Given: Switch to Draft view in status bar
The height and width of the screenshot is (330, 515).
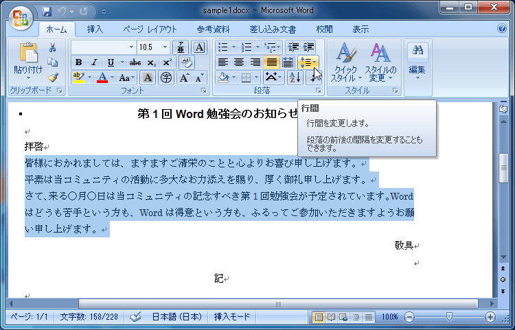Looking at the screenshot, I should (369, 317).
